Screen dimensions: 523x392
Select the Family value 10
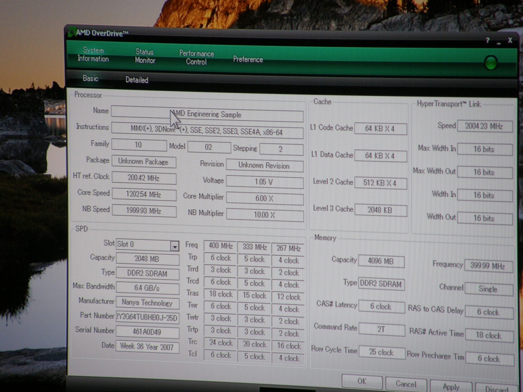pos(139,144)
